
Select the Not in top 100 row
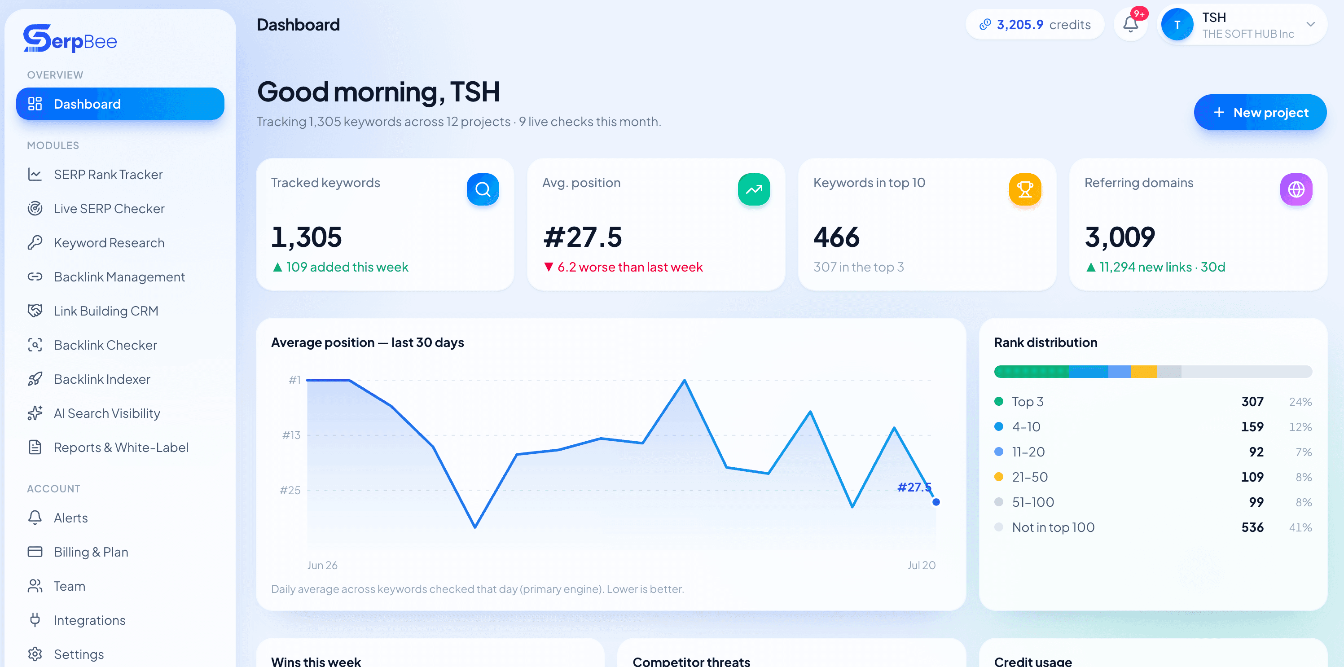tap(1152, 527)
